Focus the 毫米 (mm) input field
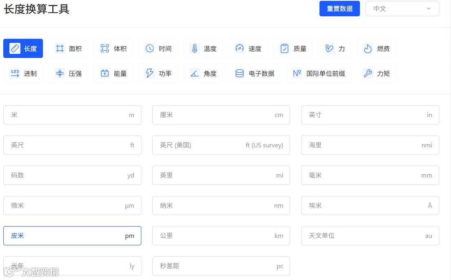The width and height of the screenshot is (451, 280). [x=370, y=176]
